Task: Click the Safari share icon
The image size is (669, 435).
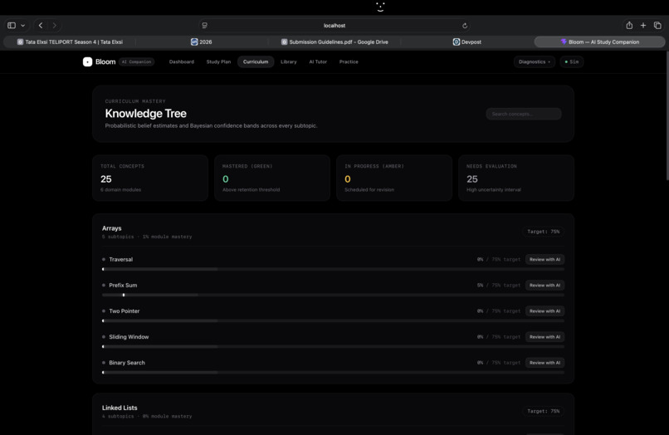Action: click(x=629, y=26)
